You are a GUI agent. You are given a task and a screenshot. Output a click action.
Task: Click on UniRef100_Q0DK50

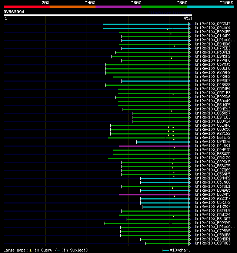click(213, 129)
